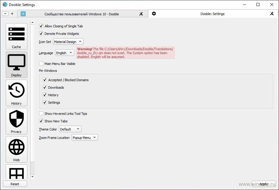279x190 pixels.
Task: Expand the Theme Color dropdown
Action: coord(70,129)
